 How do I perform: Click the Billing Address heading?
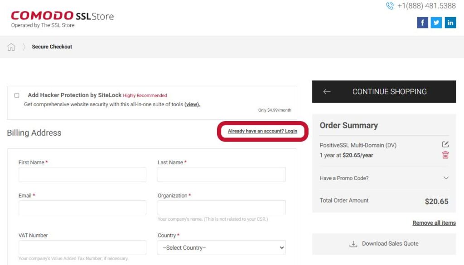(34, 133)
